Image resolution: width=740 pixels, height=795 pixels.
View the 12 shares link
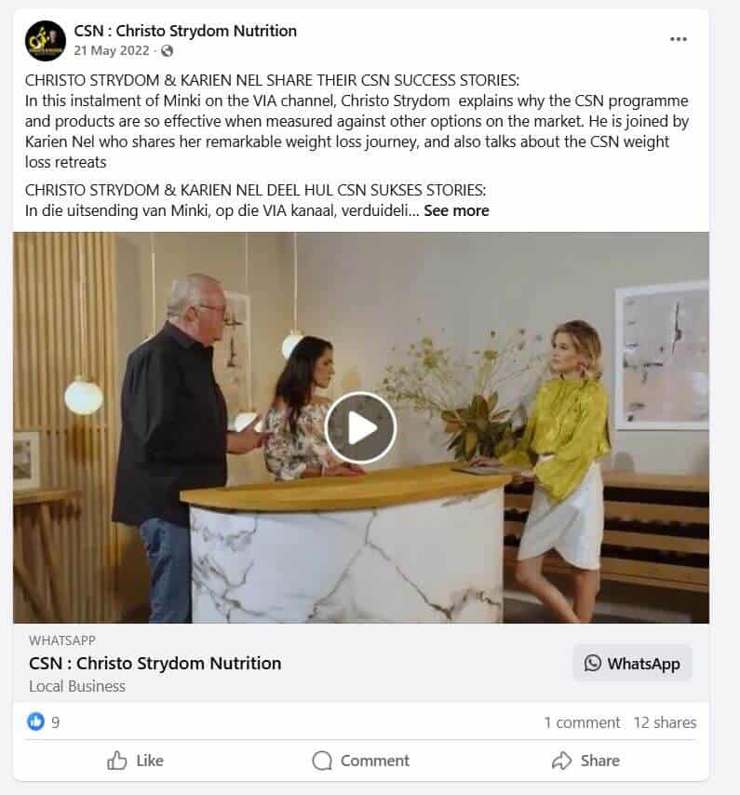pyautogui.click(x=665, y=722)
